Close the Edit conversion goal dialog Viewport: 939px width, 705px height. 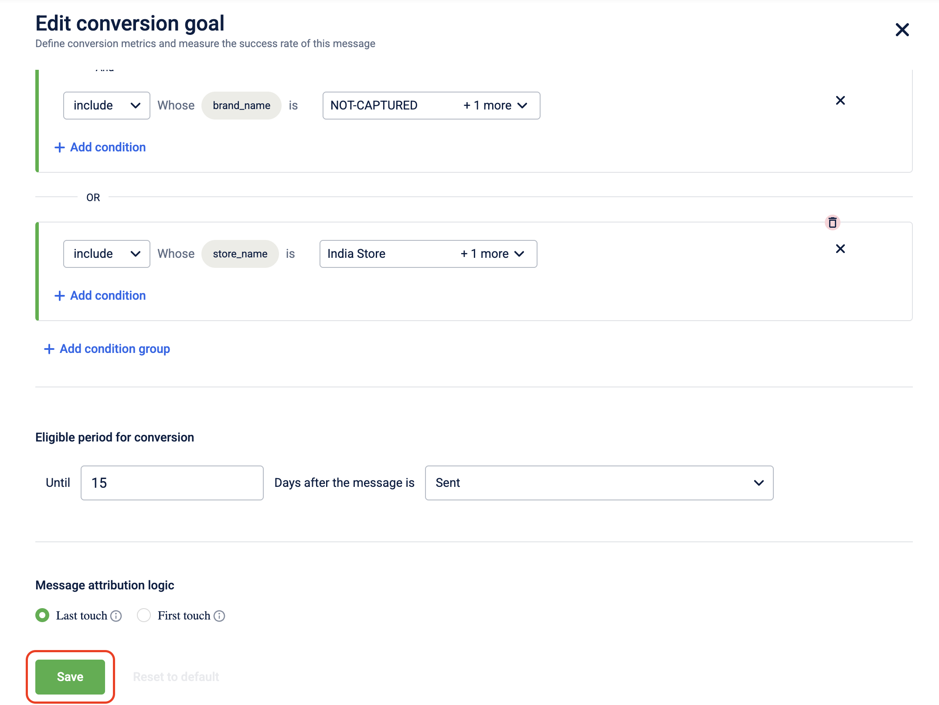902,30
